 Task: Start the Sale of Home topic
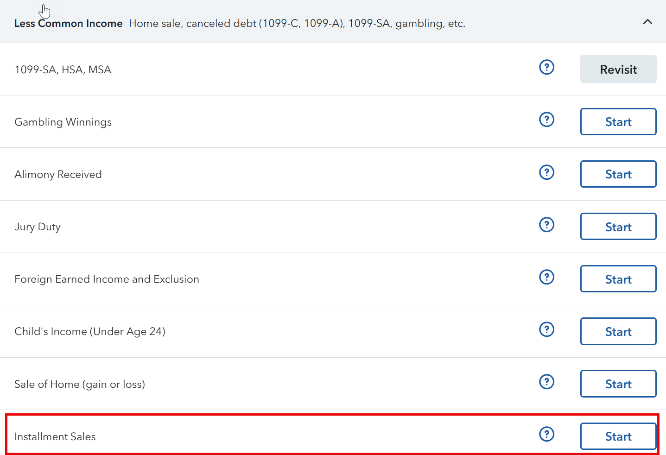click(x=618, y=384)
